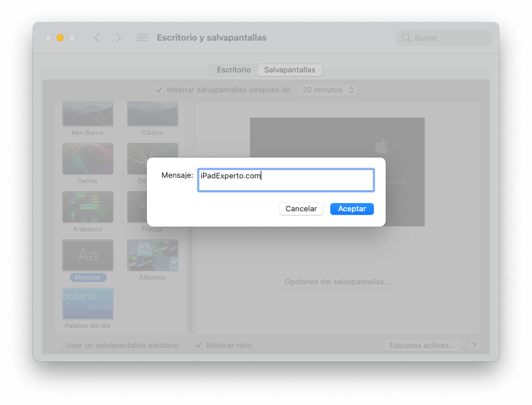Image resolution: width=532 pixels, height=405 pixels.
Task: Disable Mostrar reloj
Action: pos(199,346)
